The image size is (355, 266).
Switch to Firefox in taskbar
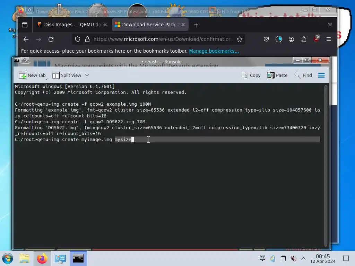pyautogui.click(x=42, y=258)
